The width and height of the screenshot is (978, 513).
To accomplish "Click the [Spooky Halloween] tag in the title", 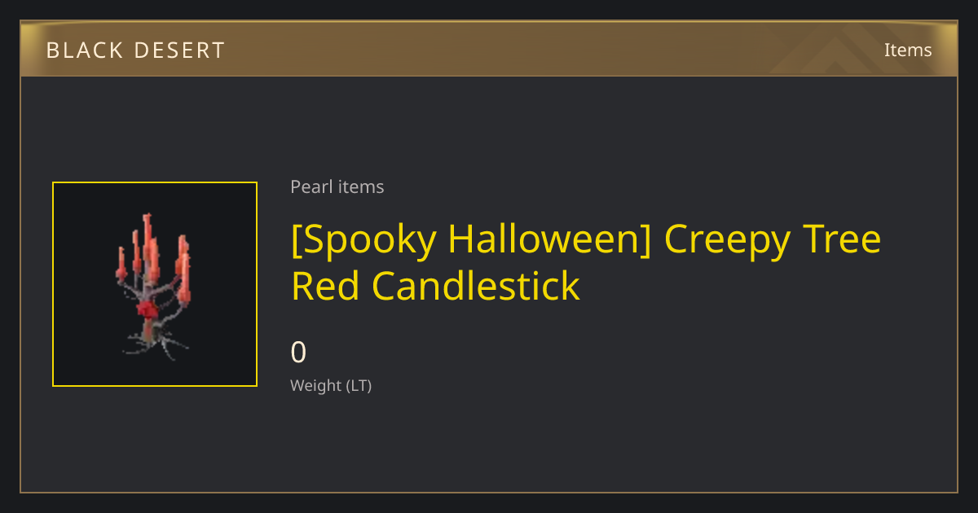I will pyautogui.click(x=471, y=239).
